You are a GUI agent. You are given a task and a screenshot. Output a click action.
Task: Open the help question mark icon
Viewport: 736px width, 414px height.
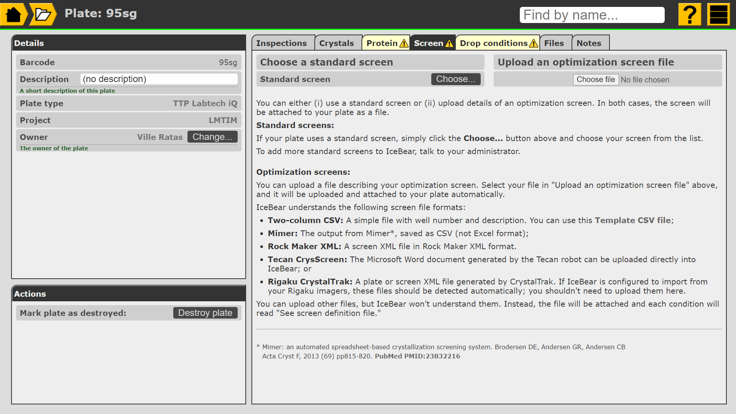pos(690,15)
